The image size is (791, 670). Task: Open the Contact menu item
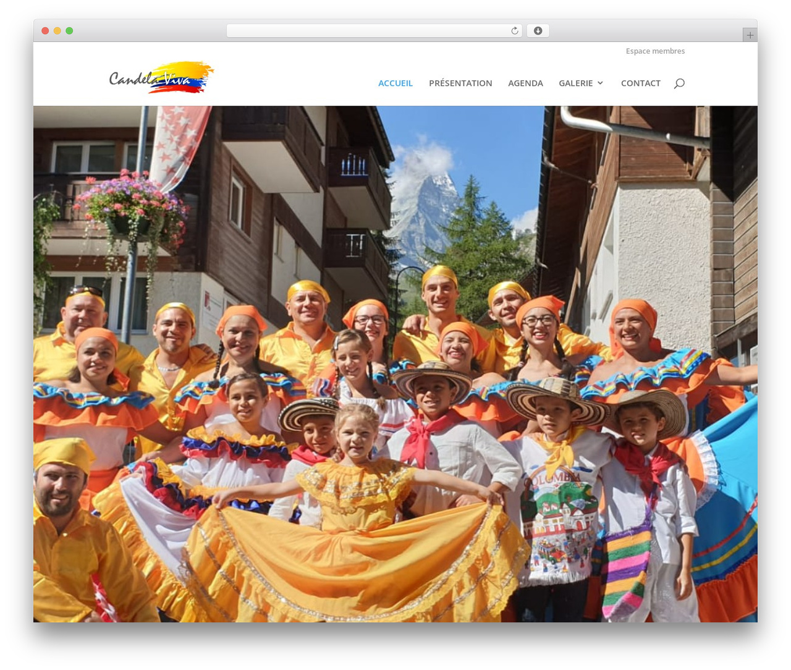(x=641, y=83)
